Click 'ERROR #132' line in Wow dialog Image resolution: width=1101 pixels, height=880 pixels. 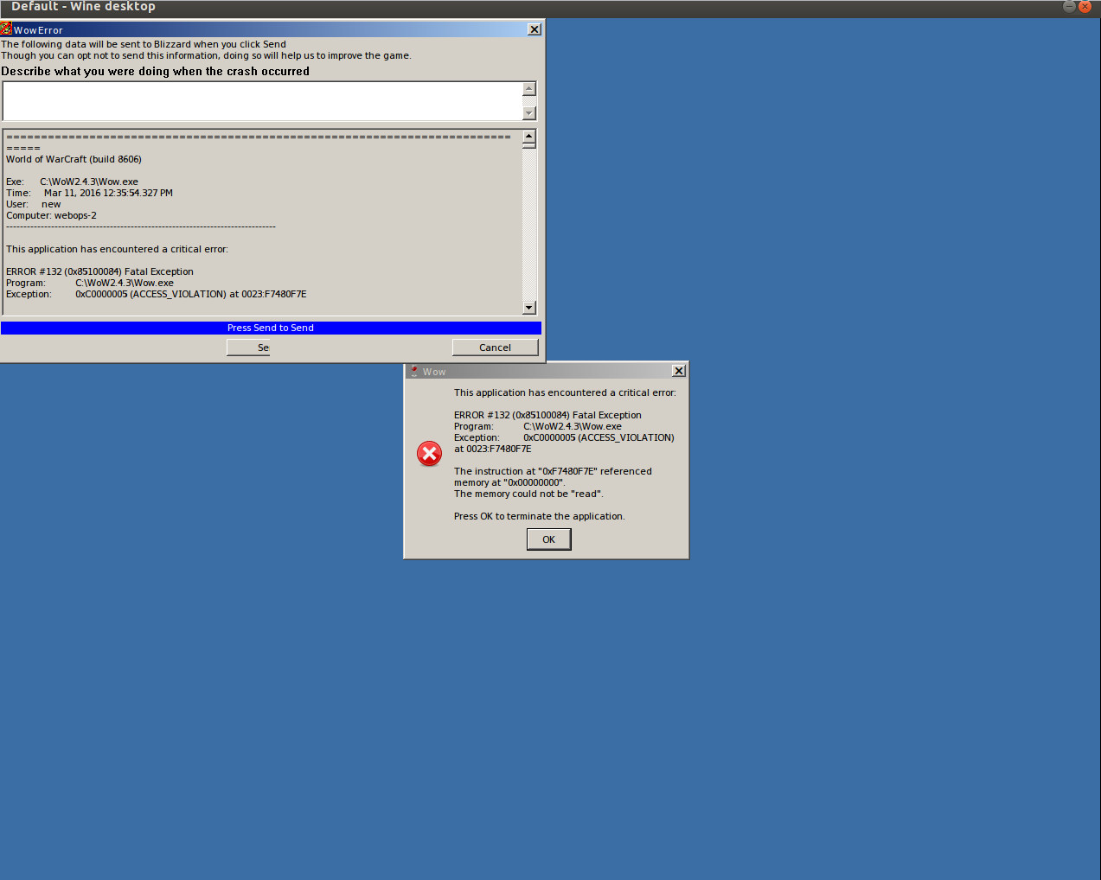coord(547,415)
